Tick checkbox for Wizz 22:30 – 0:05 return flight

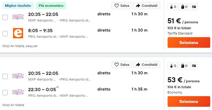[x=5, y=93]
